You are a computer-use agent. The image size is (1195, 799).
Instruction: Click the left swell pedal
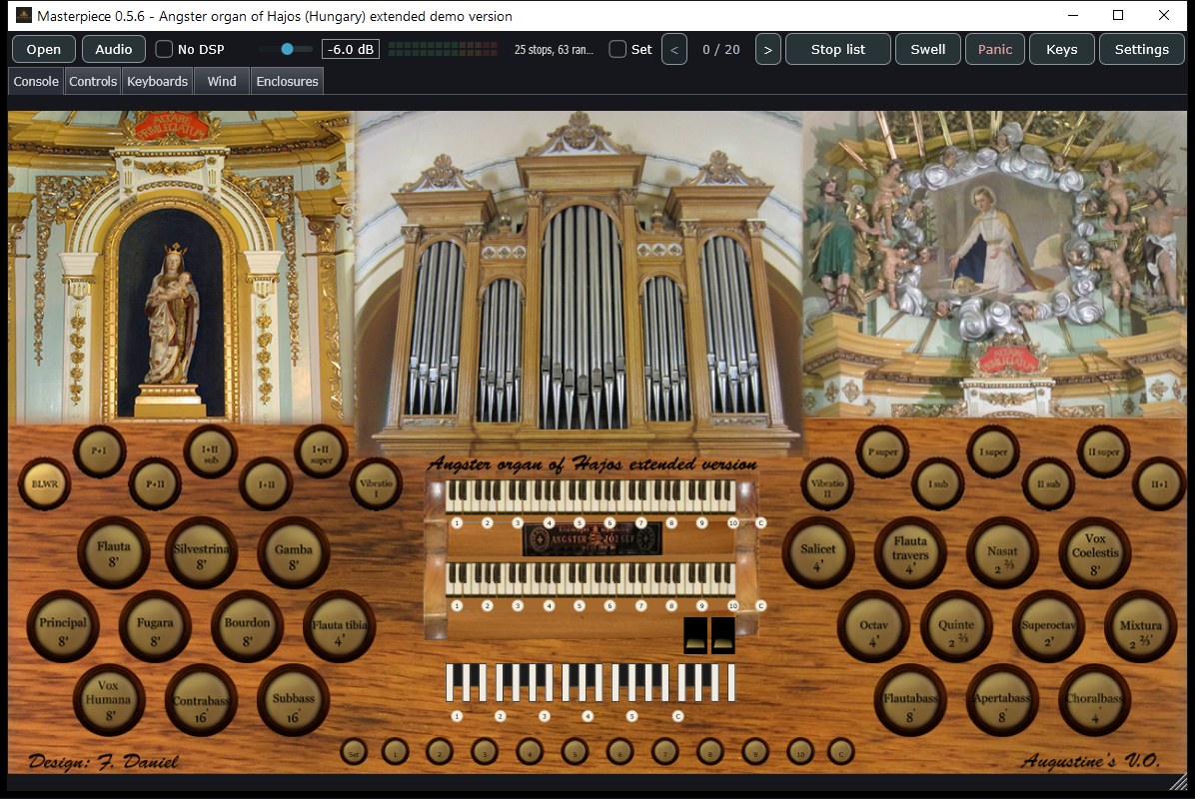(695, 635)
